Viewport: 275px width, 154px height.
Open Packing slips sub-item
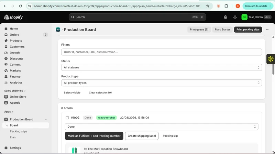19,131
